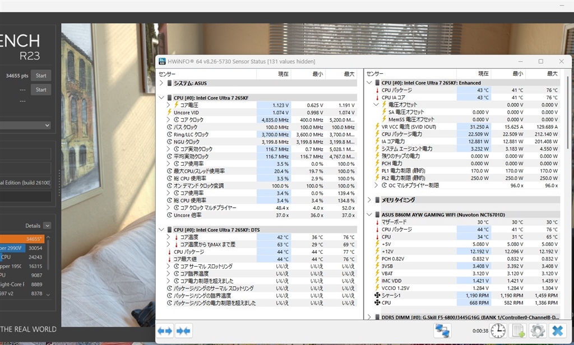Viewport: 574px width, 345px height.
Task: Open HWiNFO sensor settings gear
Action: (x=538, y=331)
